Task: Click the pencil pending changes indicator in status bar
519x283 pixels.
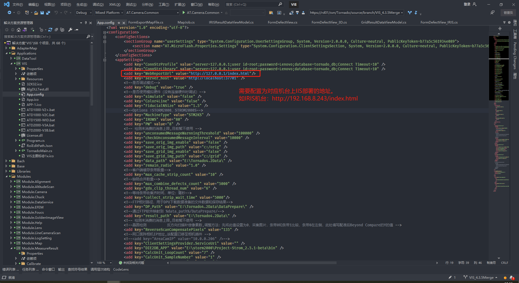Action: coord(452,277)
